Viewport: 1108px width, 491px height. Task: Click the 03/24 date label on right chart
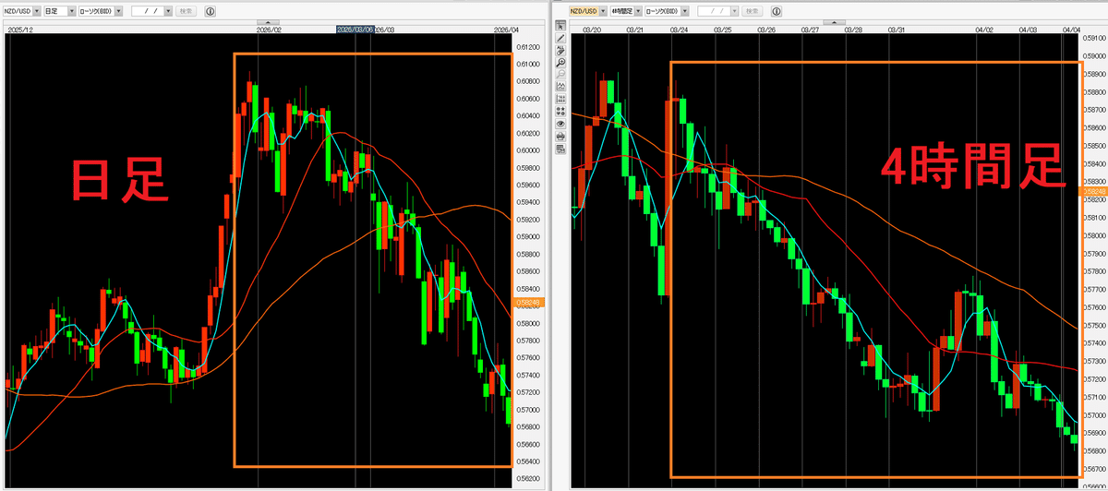pos(679,30)
